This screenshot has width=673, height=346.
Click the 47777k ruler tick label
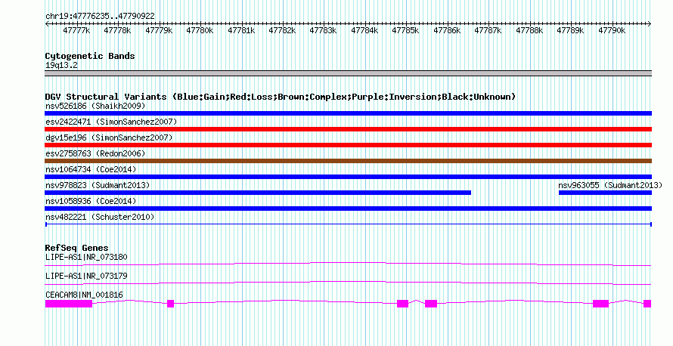click(x=76, y=31)
